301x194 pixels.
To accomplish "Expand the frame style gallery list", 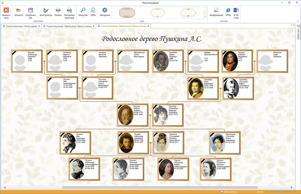I will pos(205,17).
